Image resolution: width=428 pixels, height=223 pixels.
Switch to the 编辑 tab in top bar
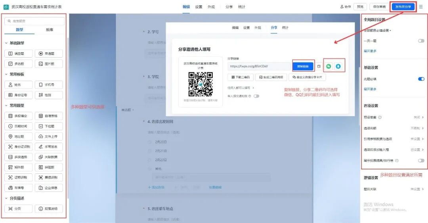click(x=186, y=7)
